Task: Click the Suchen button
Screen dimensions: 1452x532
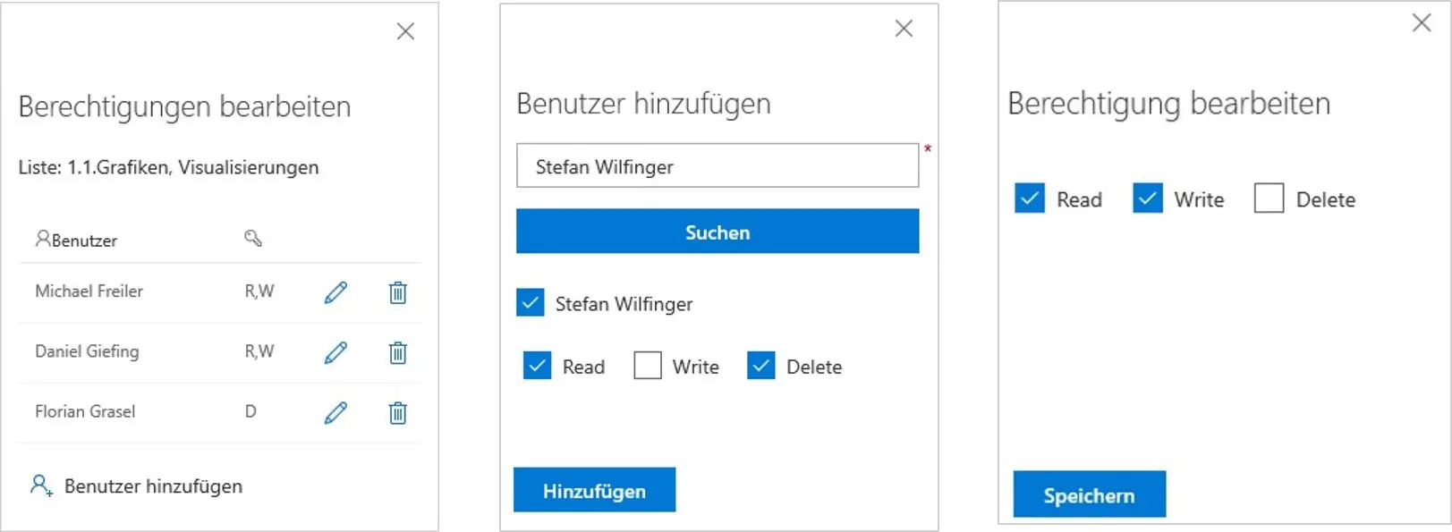Action: (718, 232)
